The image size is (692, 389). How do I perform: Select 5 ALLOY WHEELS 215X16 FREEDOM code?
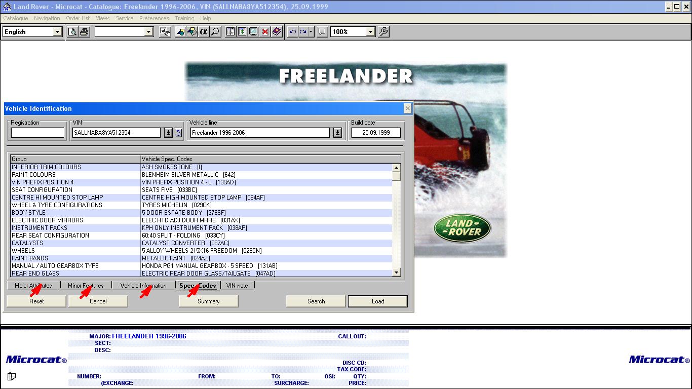pyautogui.click(x=202, y=251)
